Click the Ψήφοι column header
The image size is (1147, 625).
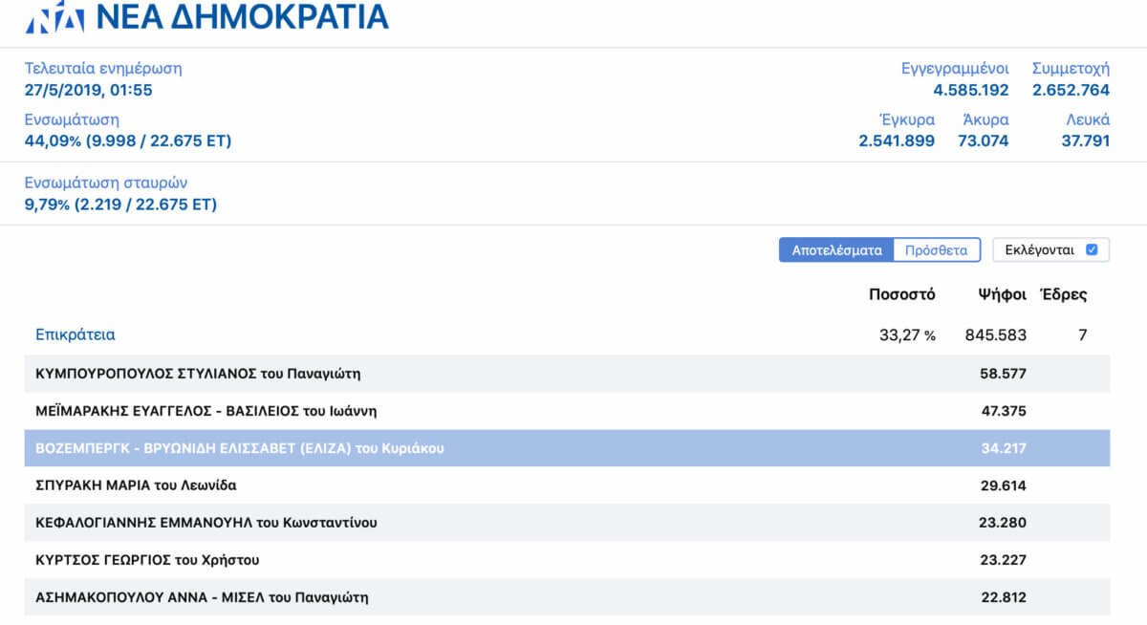pyautogui.click(x=1002, y=294)
